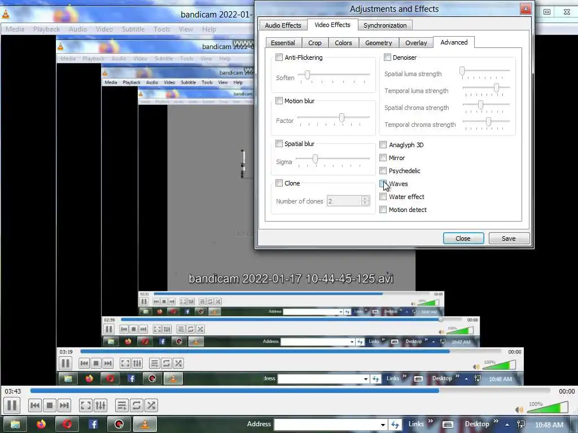Viewport: 578px width, 433px height.
Task: Decrease Number of clones with down arrow
Action: (365, 203)
